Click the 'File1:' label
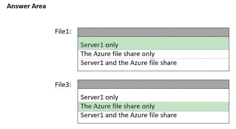 pos(63,32)
